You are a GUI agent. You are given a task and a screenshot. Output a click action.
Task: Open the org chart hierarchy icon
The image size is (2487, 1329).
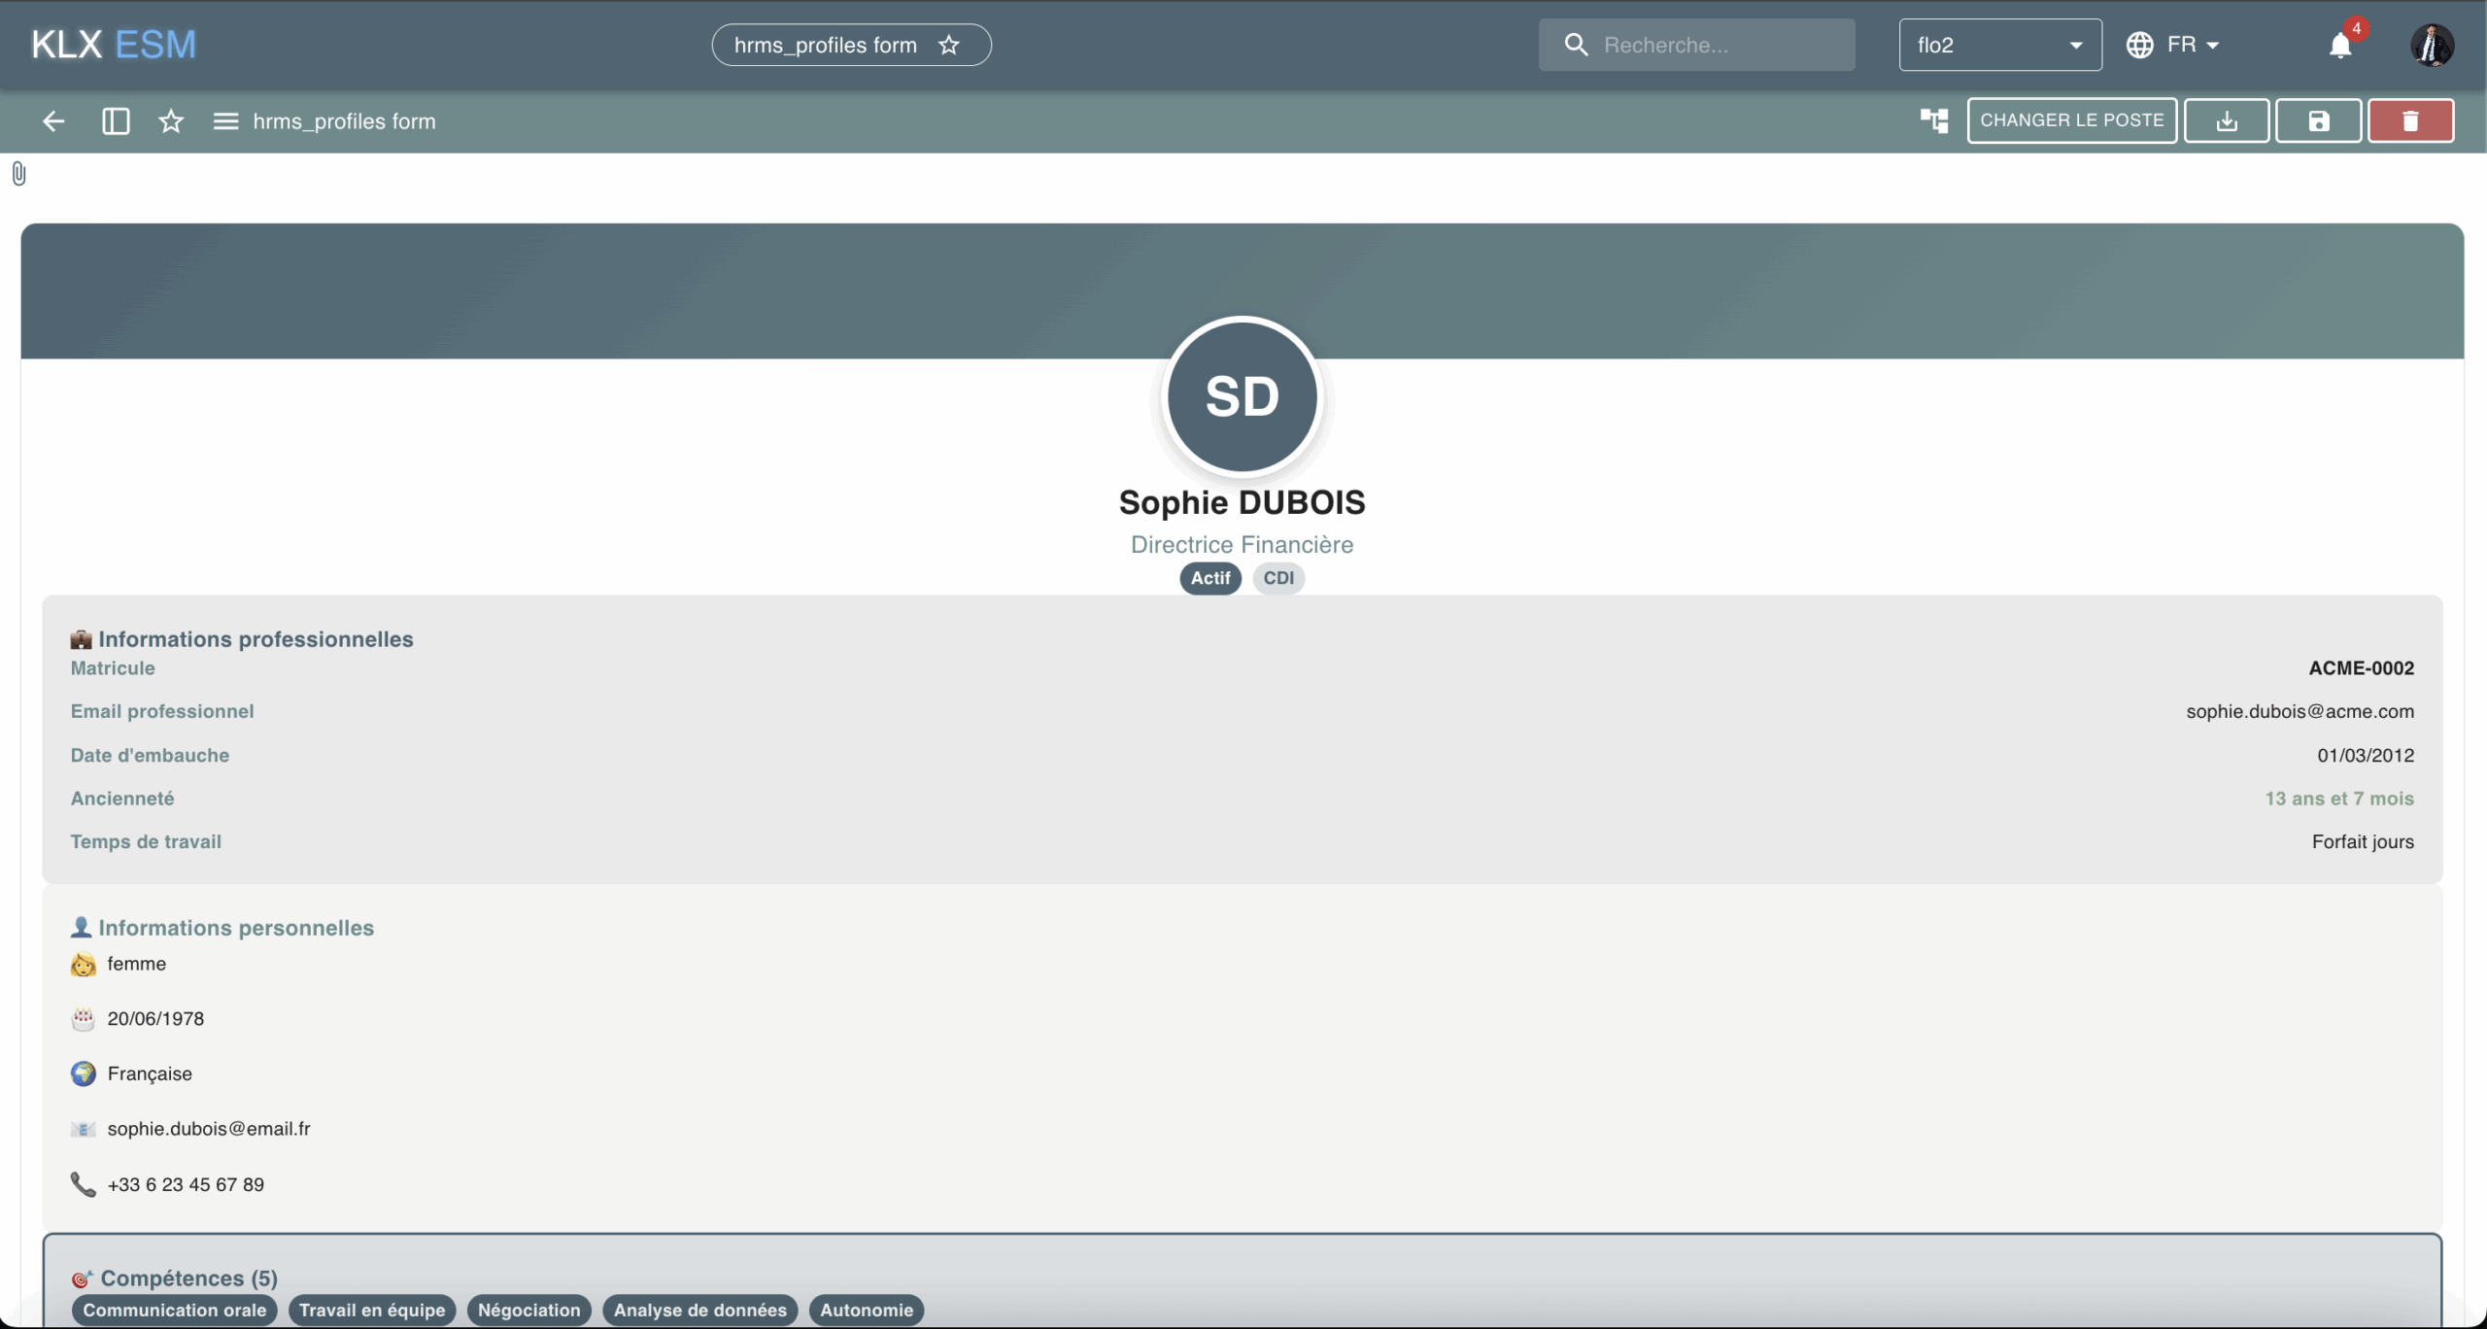click(1933, 121)
